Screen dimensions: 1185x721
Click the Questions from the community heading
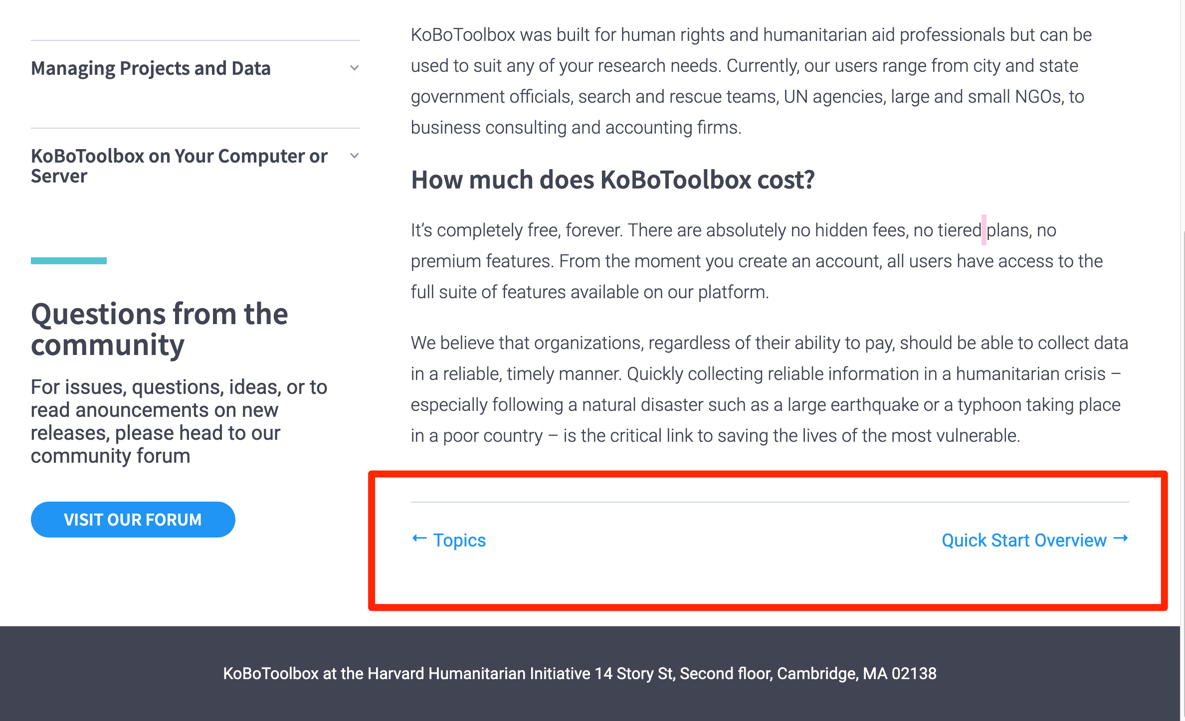(x=159, y=329)
